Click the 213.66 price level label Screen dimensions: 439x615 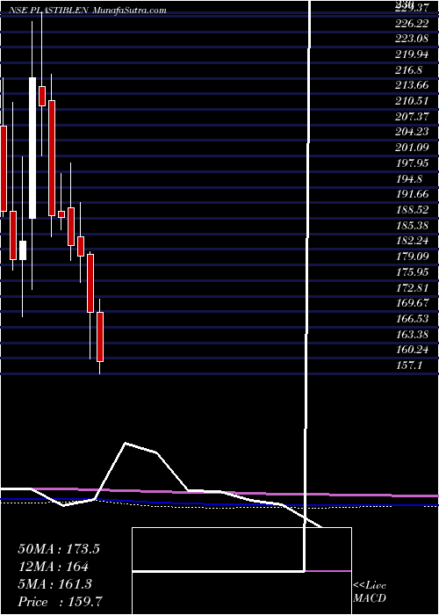(x=414, y=86)
